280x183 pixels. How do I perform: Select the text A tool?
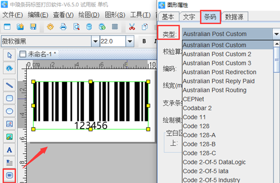click(9, 150)
